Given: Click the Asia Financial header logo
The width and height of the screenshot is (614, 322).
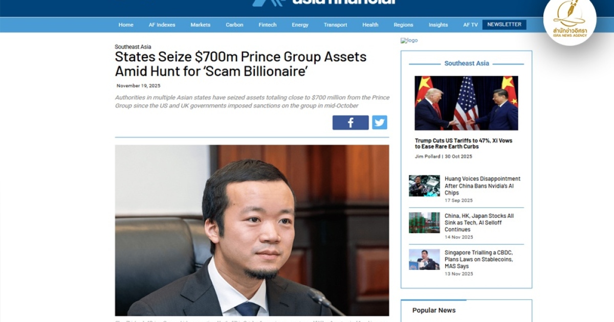Looking at the screenshot, I should pos(323,3).
